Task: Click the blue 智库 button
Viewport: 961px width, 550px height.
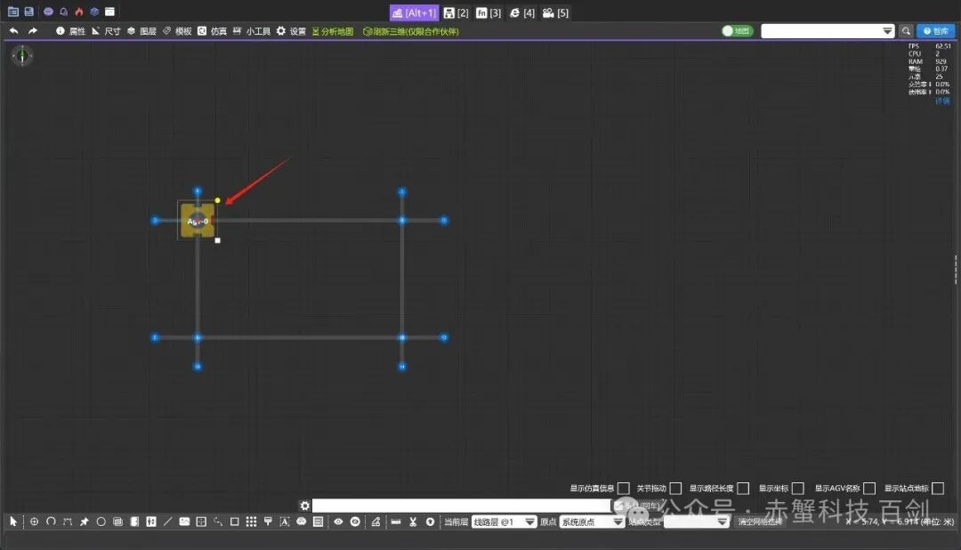Action: coord(936,30)
